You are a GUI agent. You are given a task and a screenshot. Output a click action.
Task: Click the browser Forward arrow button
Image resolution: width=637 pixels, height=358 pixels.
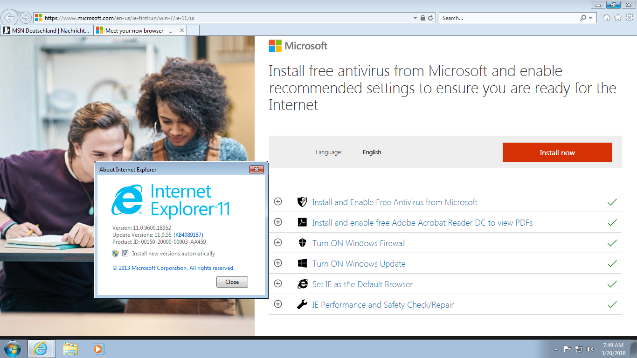pos(25,18)
